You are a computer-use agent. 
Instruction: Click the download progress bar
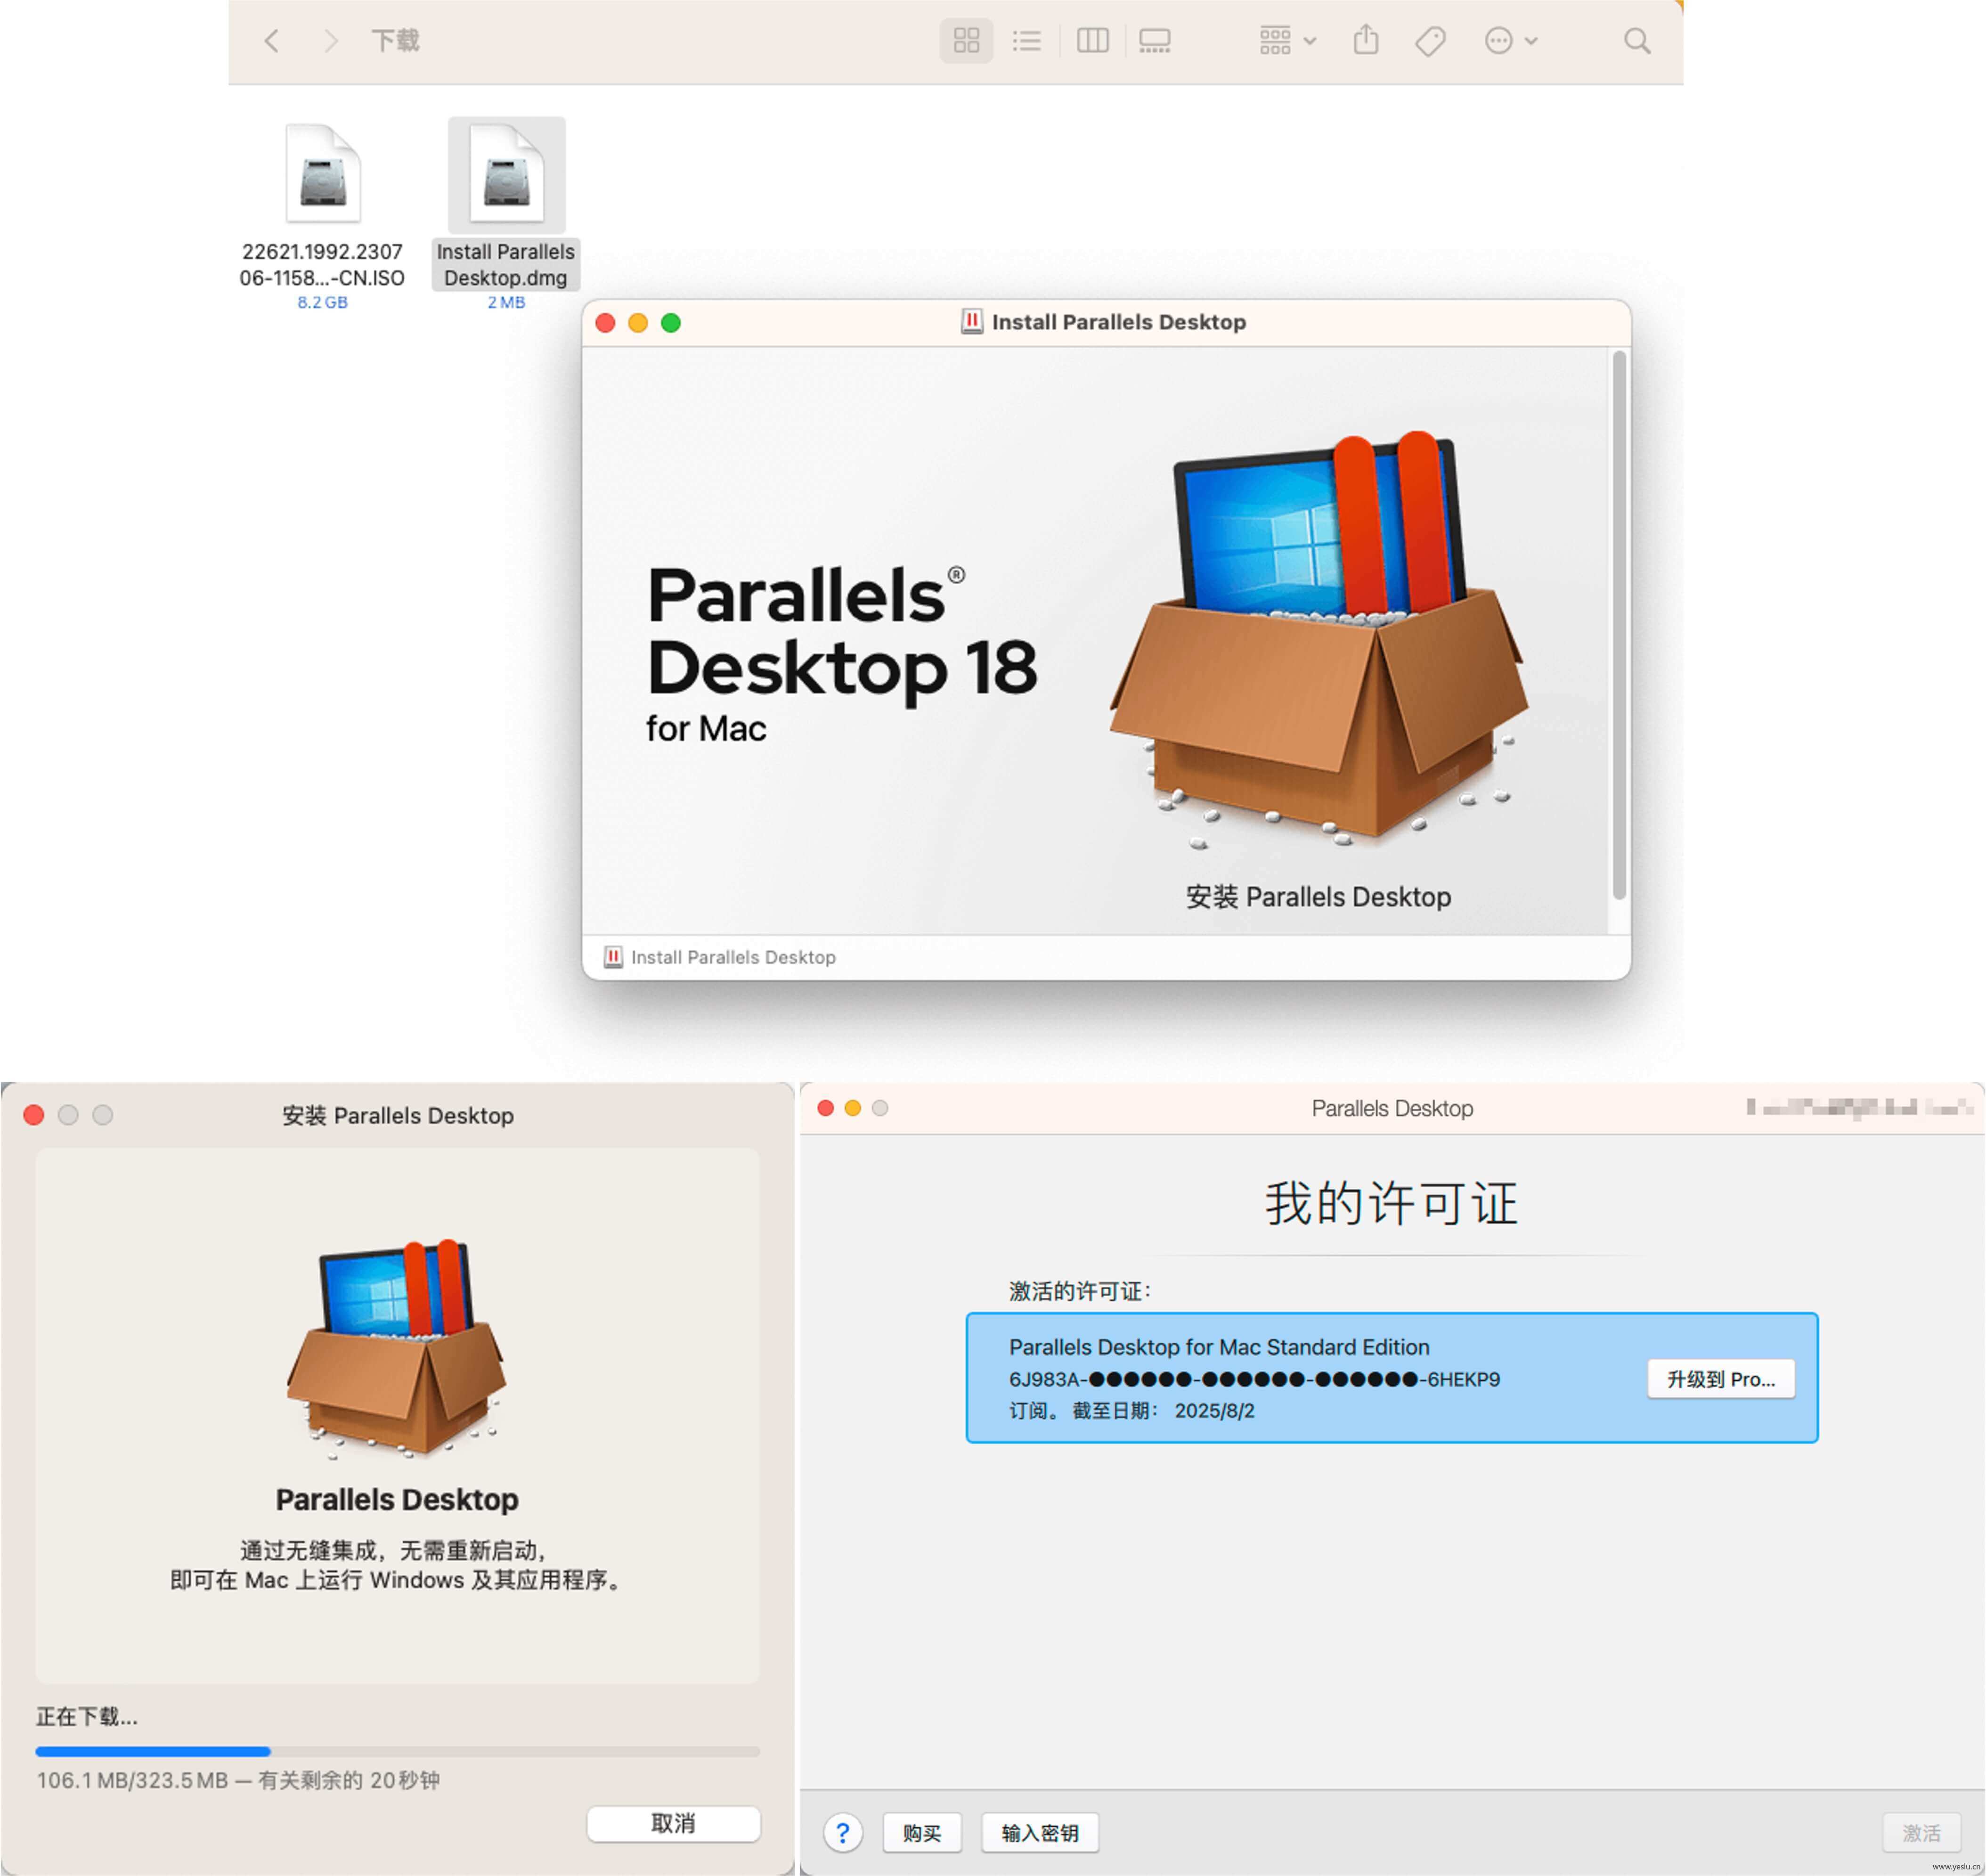[x=397, y=1751]
